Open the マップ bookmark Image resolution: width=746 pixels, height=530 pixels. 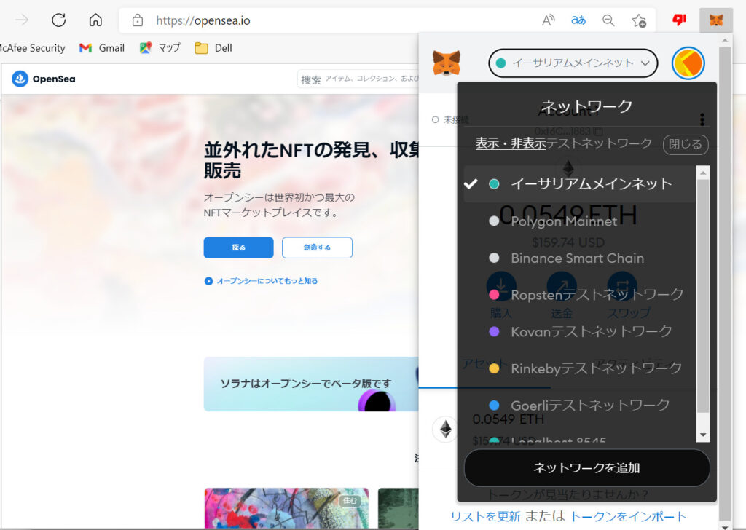pos(160,48)
